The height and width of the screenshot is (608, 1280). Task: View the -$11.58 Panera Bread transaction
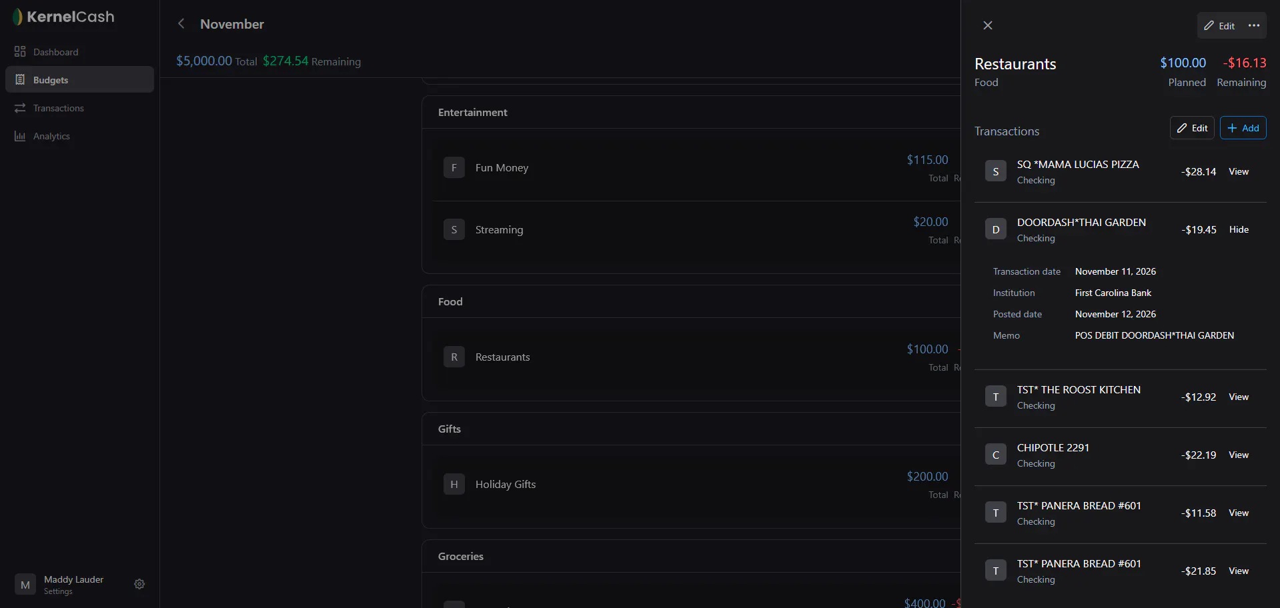(x=1239, y=513)
